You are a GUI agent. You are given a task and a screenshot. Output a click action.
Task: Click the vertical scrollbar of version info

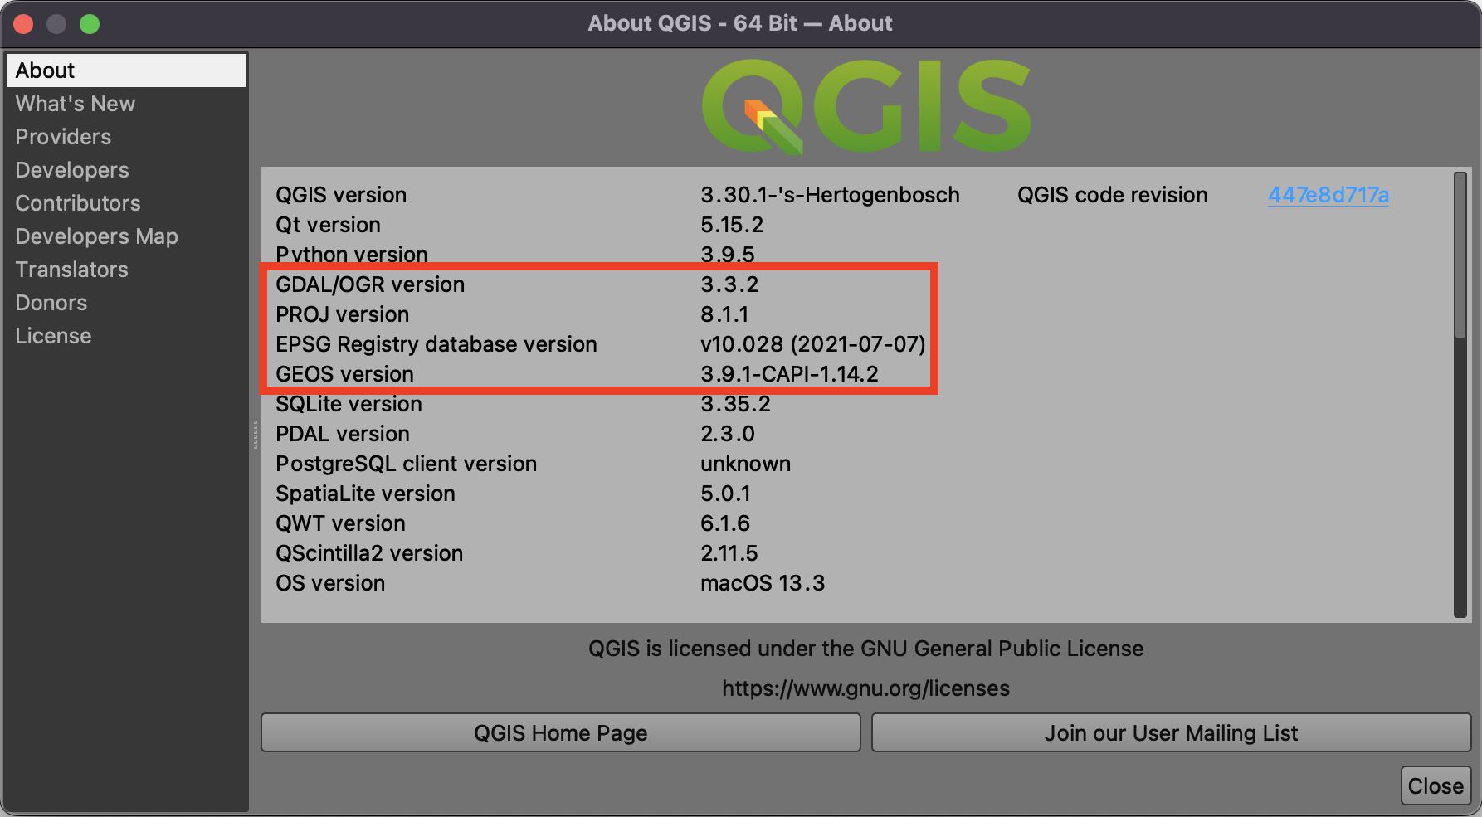1460,255
